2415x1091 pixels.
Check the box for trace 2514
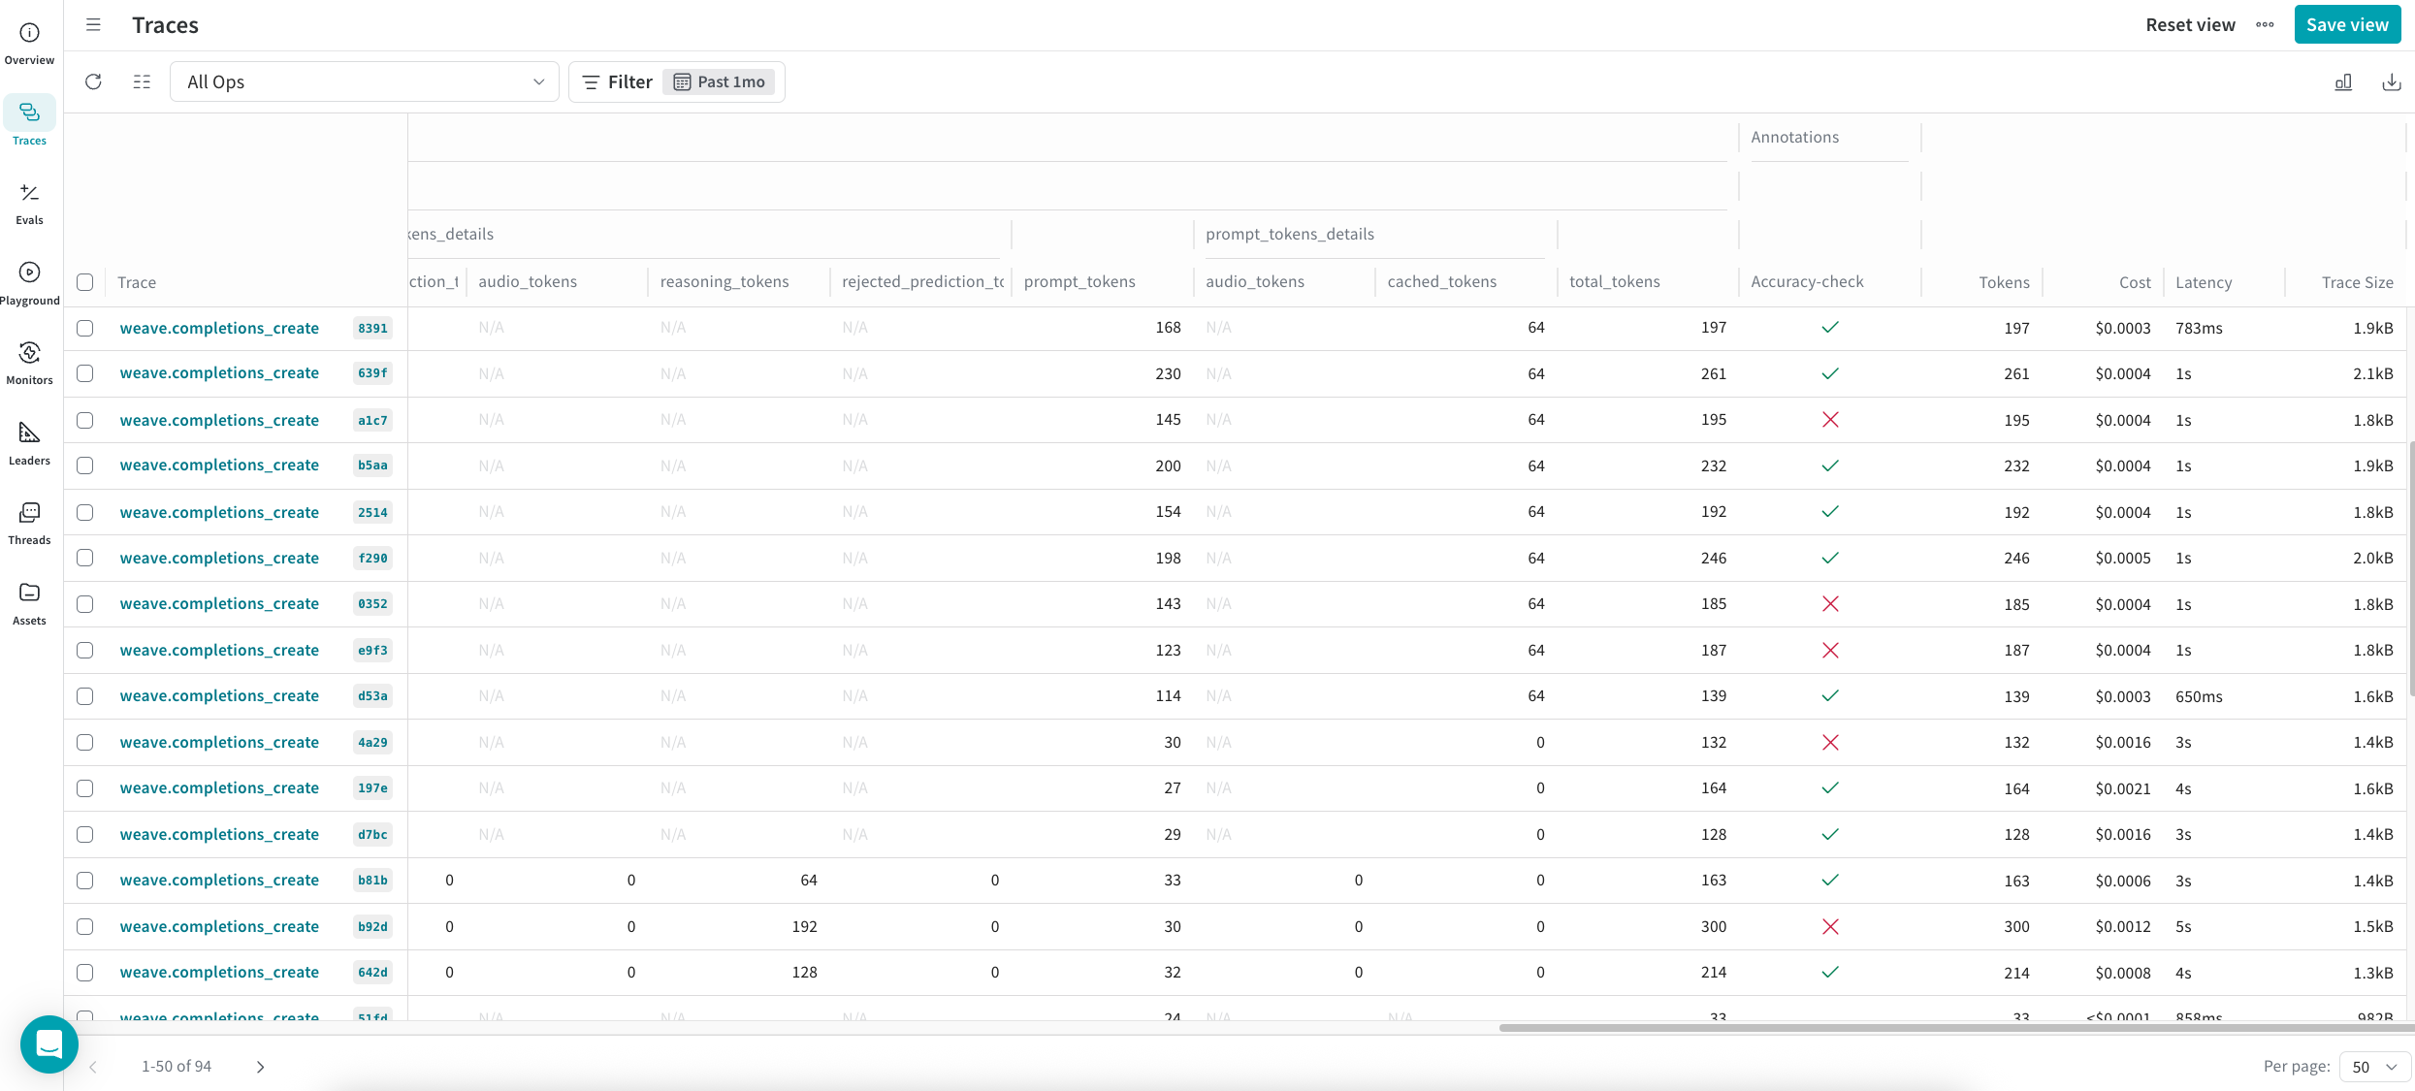click(85, 512)
